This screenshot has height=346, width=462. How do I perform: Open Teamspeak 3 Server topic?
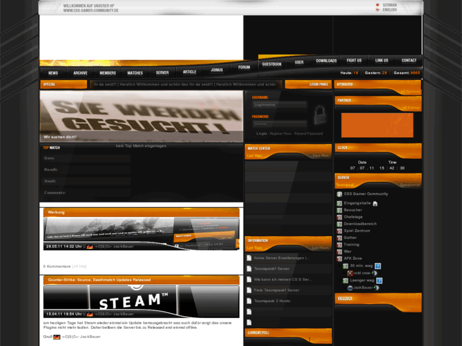tap(271, 269)
